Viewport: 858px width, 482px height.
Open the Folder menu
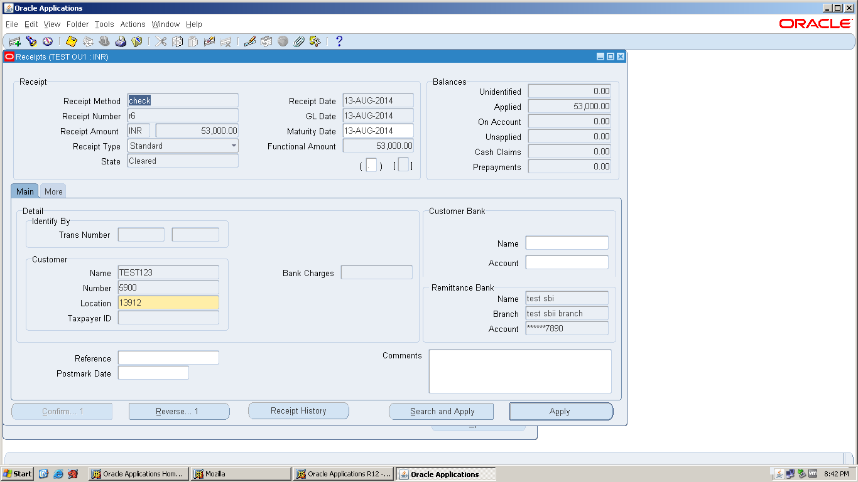[77, 24]
